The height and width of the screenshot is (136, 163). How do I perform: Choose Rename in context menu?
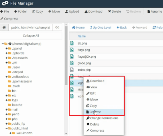[104, 112]
